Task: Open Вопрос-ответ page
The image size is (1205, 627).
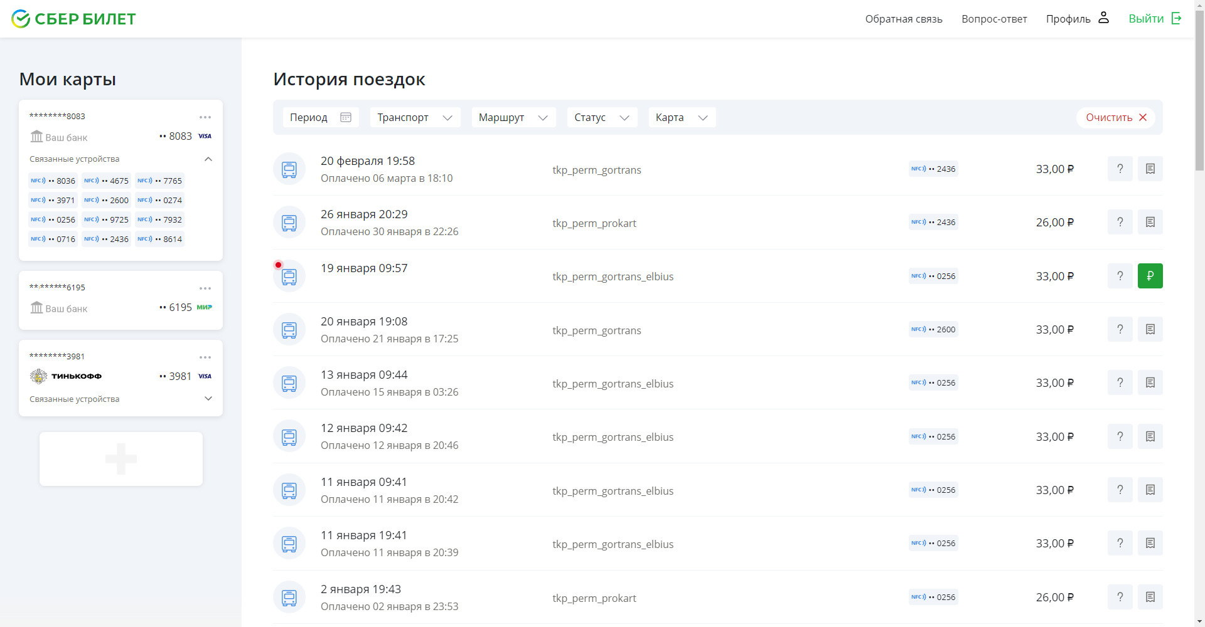Action: (994, 19)
